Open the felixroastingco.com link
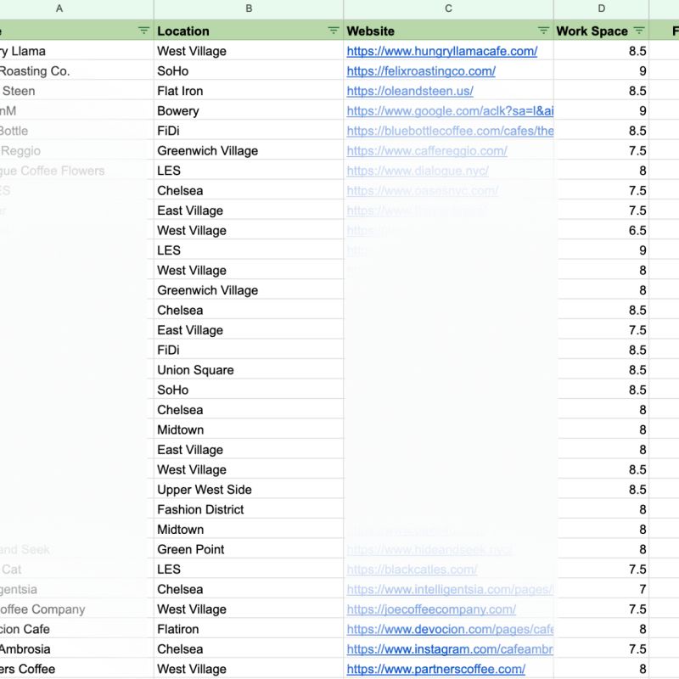The height and width of the screenshot is (679, 679). click(421, 71)
